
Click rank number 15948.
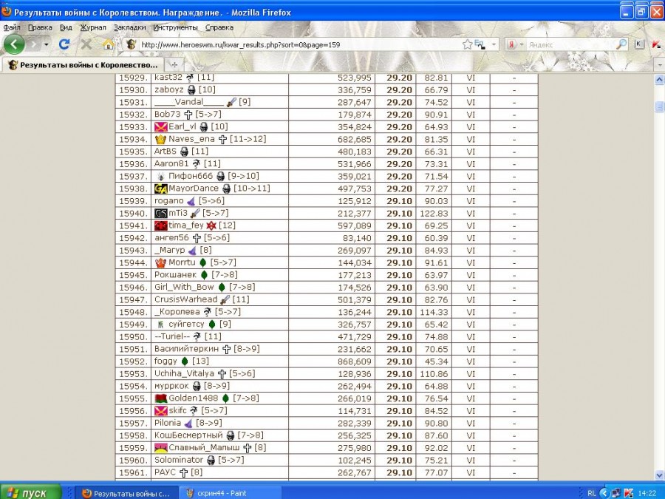134,312
